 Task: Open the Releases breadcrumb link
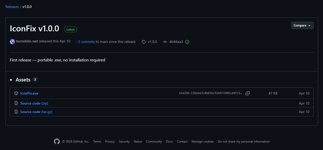click(x=12, y=7)
